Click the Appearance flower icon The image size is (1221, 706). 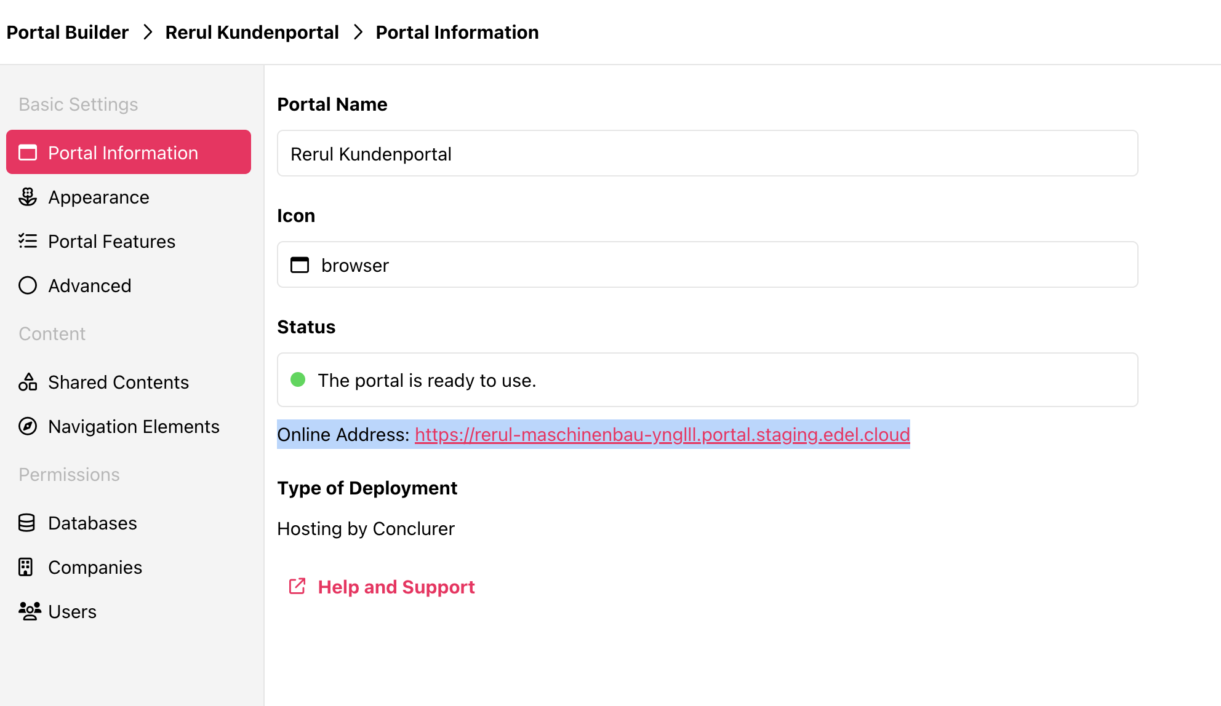(28, 197)
